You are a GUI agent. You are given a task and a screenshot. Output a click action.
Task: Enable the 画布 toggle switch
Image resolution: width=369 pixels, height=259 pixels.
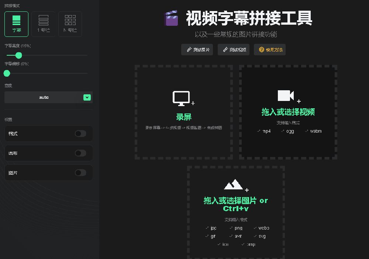[x=80, y=153]
